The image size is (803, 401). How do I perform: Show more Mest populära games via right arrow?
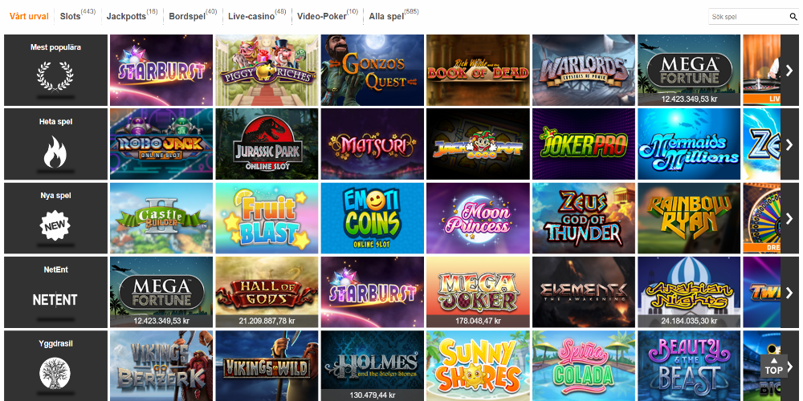(789, 70)
